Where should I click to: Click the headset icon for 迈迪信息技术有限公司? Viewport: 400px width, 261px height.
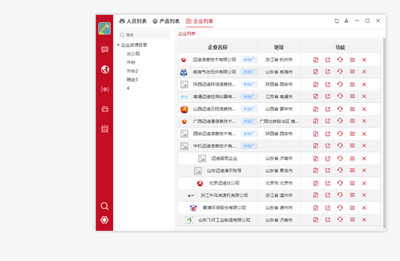coord(340,60)
